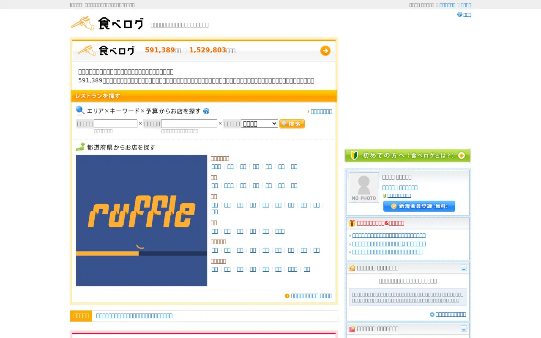Screen dimensions: 541x338
Task: Click the Tabelog logo beside the 591,389 count
Action: pyautogui.click(x=107, y=51)
